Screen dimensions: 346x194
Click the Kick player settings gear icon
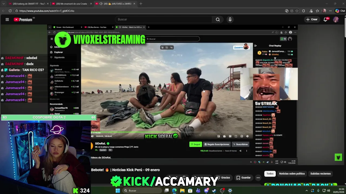click(247, 136)
